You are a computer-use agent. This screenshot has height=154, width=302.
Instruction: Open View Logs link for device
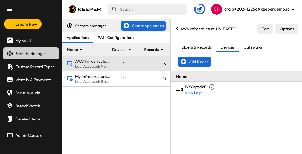(193, 93)
